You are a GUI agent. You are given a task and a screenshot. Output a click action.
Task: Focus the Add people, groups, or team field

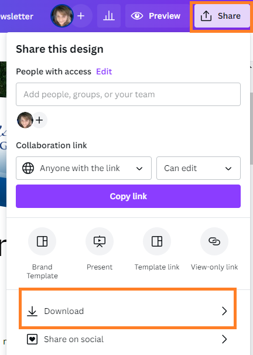tap(128, 94)
